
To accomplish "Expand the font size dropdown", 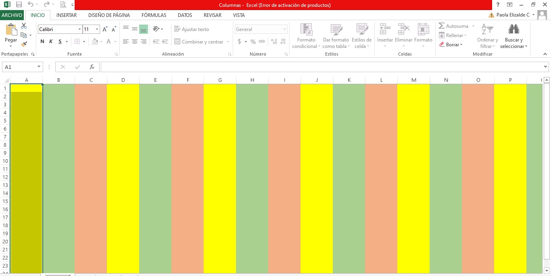I will (x=97, y=29).
